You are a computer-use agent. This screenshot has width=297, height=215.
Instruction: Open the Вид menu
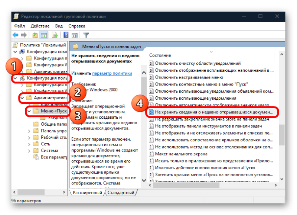[59, 26]
